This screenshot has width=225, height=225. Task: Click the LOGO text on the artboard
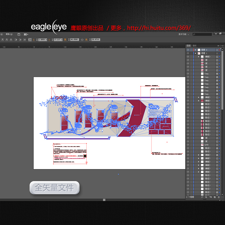coord(59,98)
